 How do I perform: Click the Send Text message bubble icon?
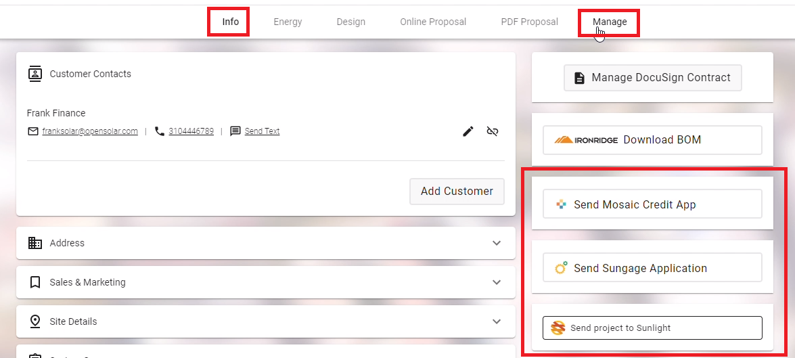(235, 131)
